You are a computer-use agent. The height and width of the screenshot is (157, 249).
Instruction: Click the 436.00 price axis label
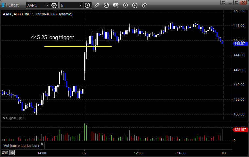click(239, 114)
